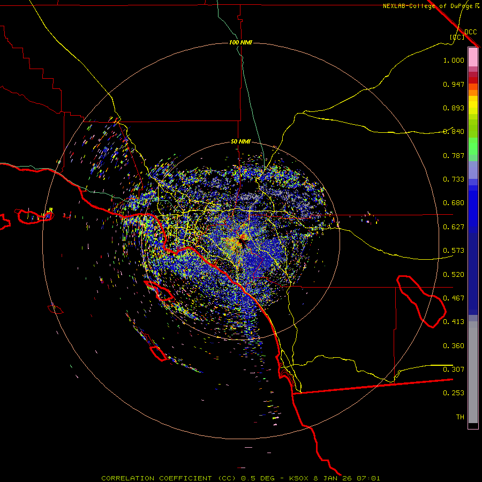Pick the olive-green swatch beside 0.840

click(473, 129)
